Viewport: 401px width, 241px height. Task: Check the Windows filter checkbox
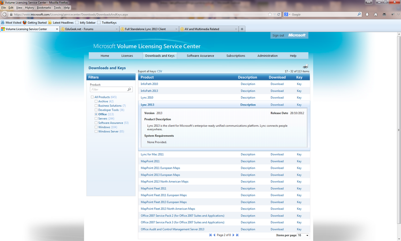click(x=96, y=127)
